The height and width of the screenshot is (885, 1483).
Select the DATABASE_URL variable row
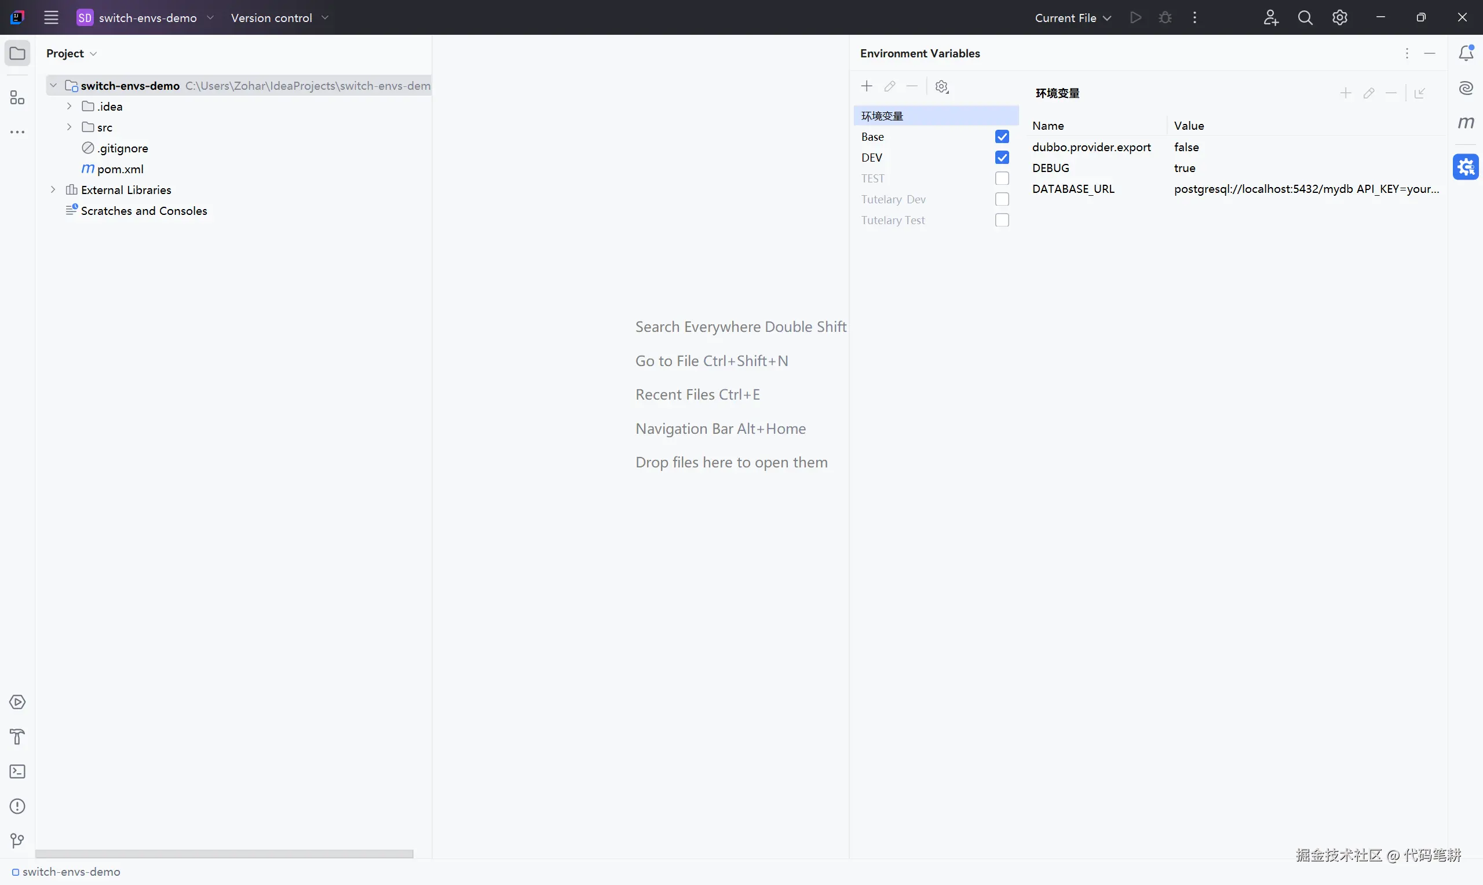(x=1073, y=189)
